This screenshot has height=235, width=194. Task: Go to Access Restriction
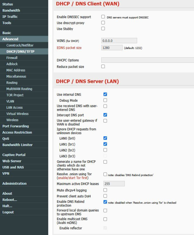(24, 132)
